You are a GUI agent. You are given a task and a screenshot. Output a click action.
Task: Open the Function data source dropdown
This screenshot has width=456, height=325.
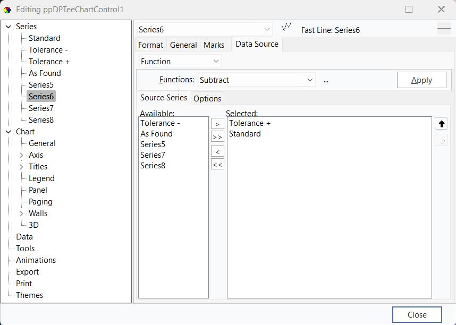click(x=216, y=62)
